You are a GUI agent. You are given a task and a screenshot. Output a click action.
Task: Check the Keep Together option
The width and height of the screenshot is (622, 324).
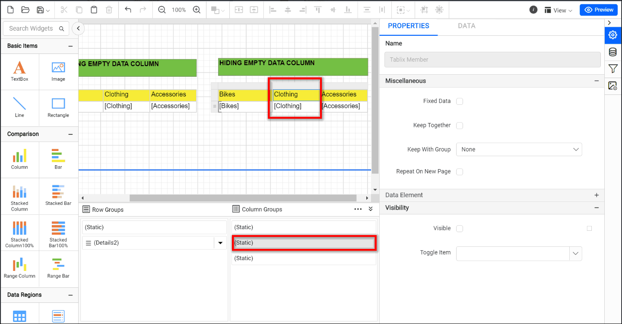point(460,126)
